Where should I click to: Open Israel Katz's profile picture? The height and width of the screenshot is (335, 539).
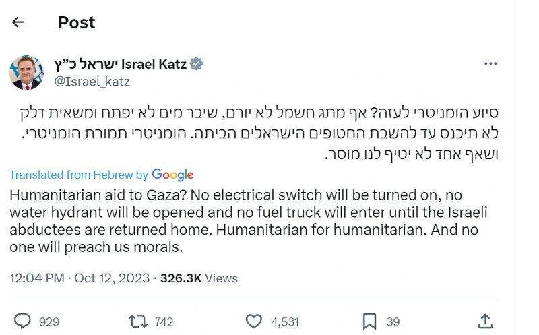(x=26, y=73)
